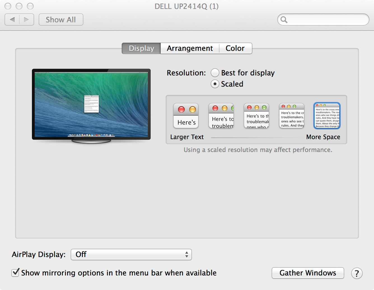This screenshot has width=374, height=290.
Task: Choose the fourth scaled resolution thumbnail
Action: pos(292,116)
